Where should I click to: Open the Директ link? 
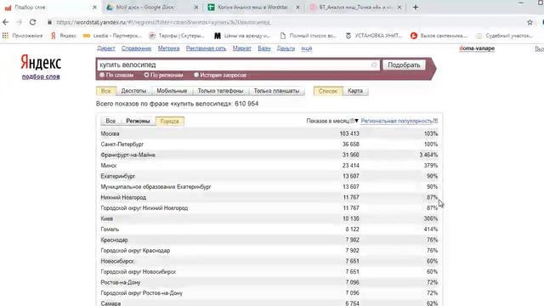105,48
